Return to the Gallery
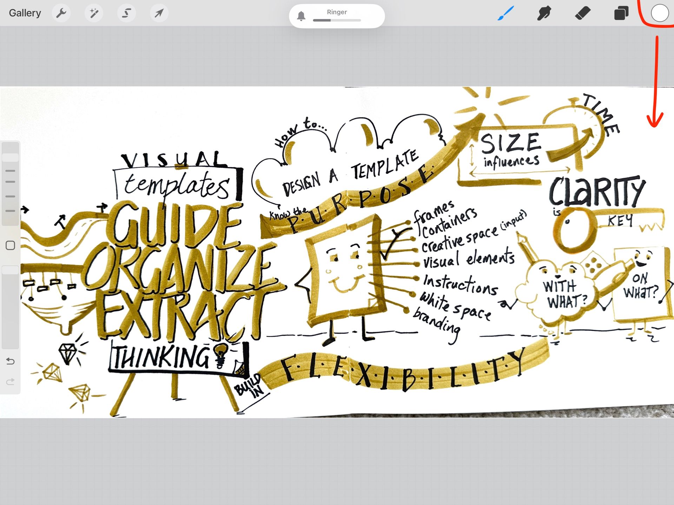This screenshot has width=674, height=505. tap(25, 13)
